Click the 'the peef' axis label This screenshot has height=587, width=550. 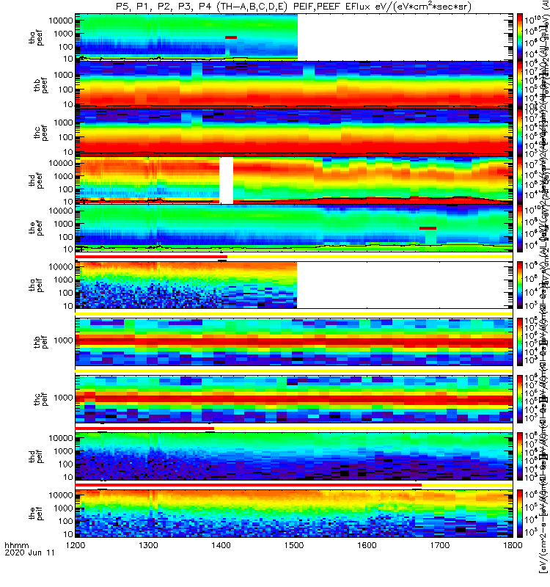pyautogui.click(x=36, y=228)
